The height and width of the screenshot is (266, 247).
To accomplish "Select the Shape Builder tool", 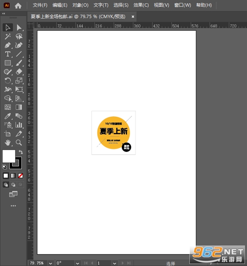I will point(8,98).
